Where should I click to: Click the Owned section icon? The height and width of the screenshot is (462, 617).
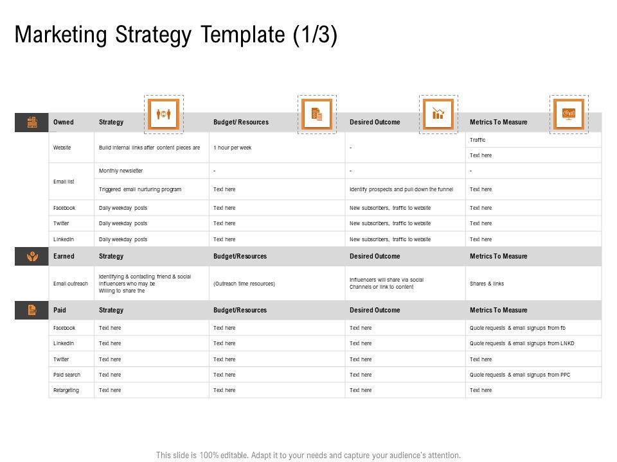coord(31,122)
